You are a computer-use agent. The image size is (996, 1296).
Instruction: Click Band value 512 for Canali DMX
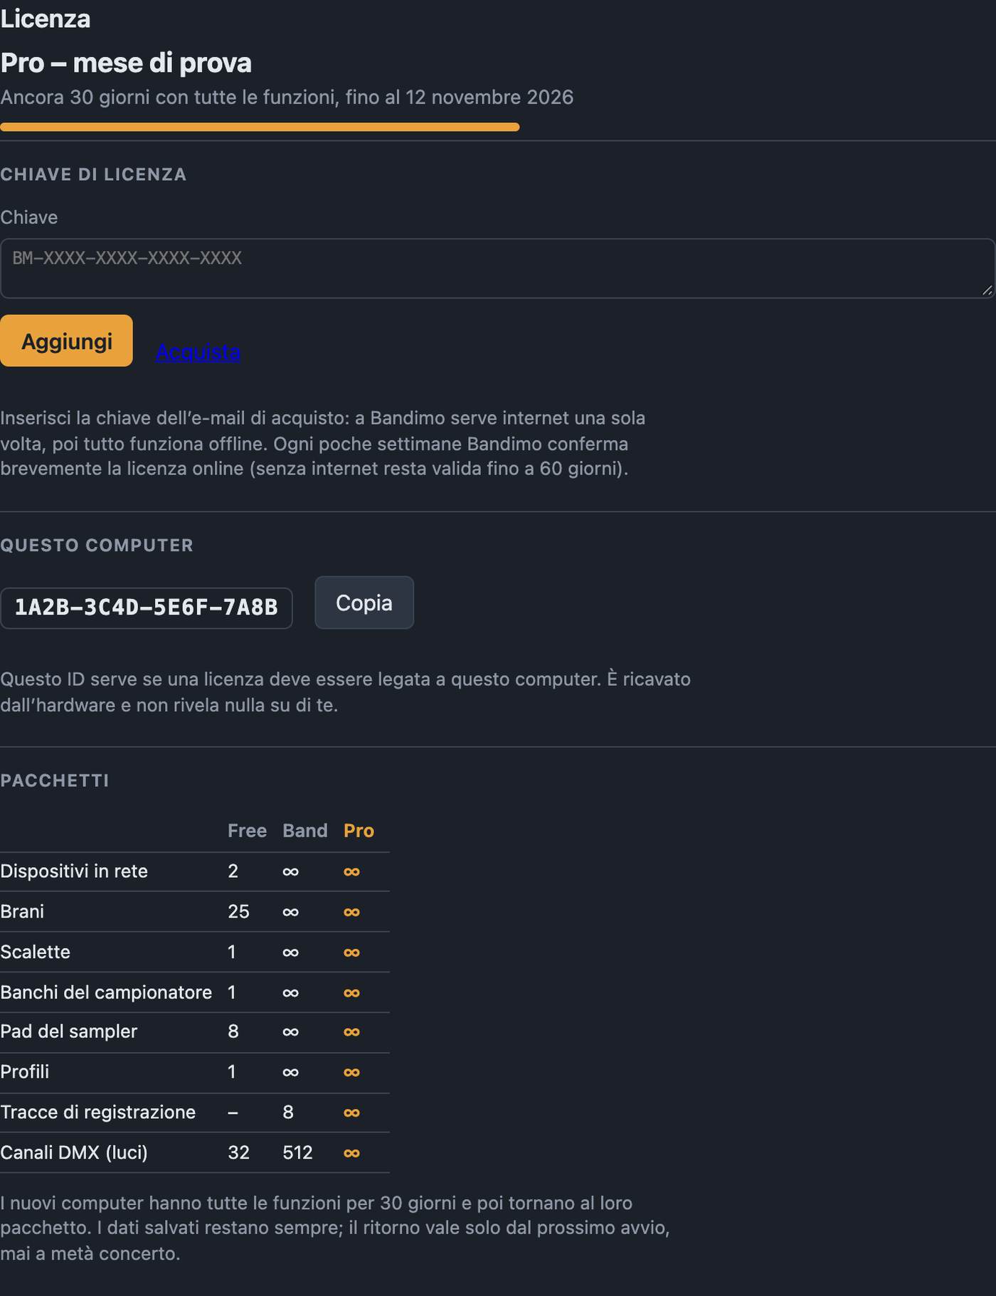297,1152
